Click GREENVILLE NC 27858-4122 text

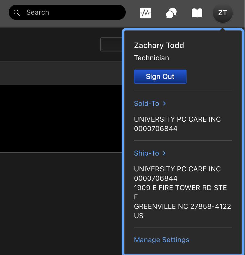click(x=182, y=206)
